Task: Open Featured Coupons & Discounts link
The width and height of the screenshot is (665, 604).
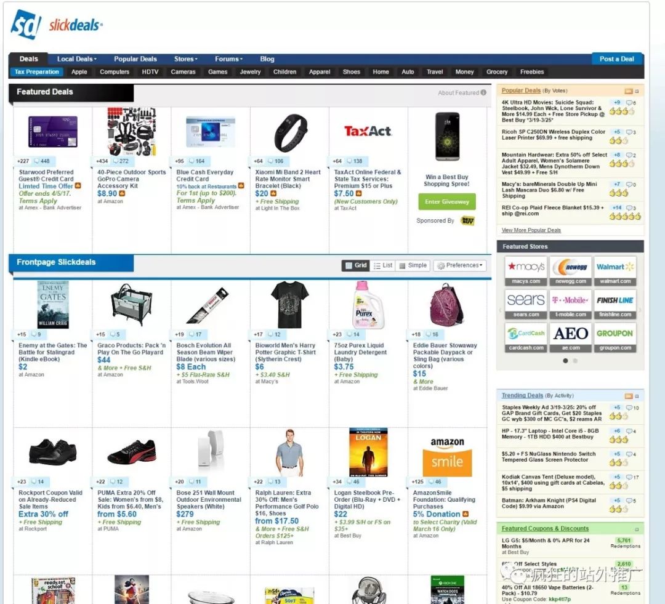Action: pos(545,528)
